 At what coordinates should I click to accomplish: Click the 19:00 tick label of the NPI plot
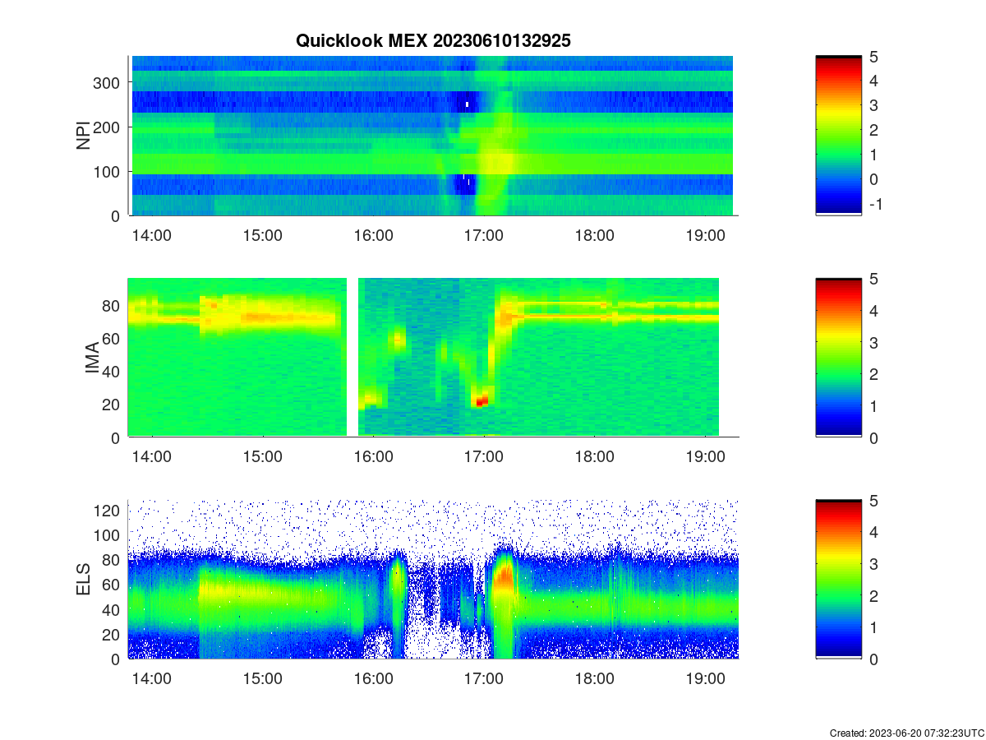pos(706,235)
